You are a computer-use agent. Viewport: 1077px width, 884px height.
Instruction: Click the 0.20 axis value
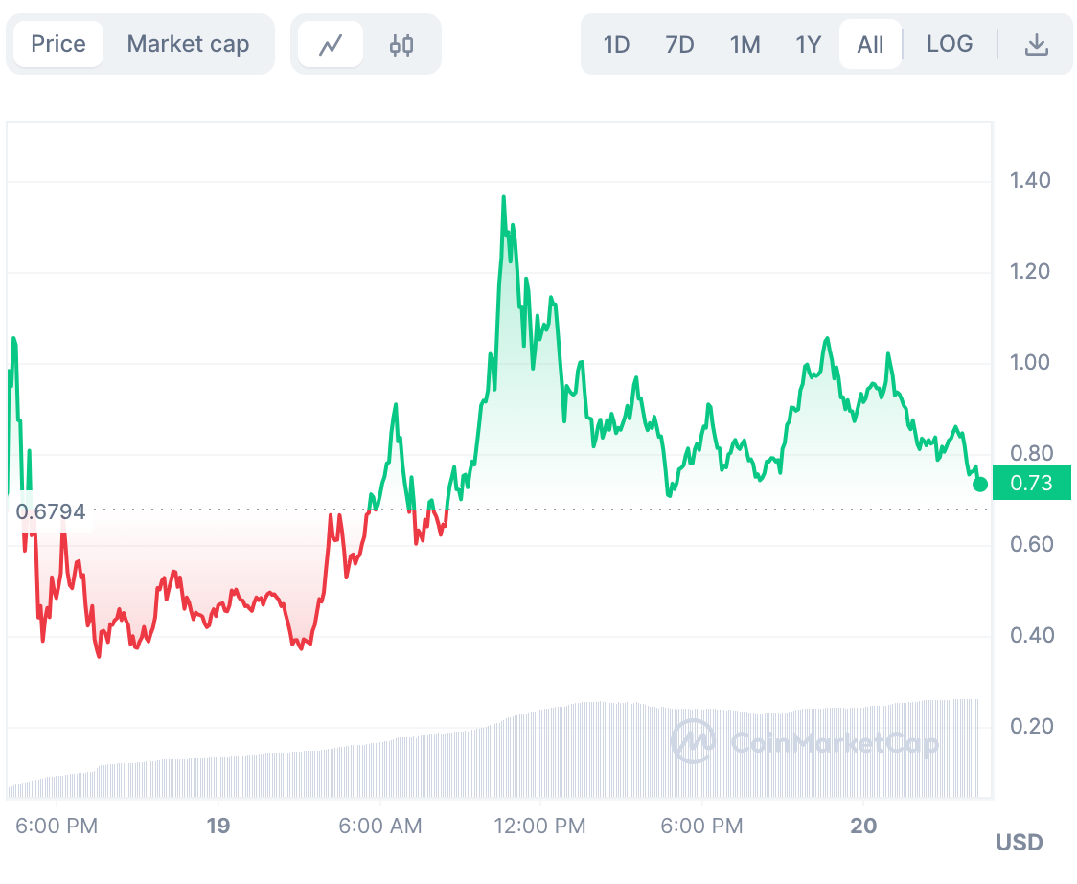tap(1031, 726)
